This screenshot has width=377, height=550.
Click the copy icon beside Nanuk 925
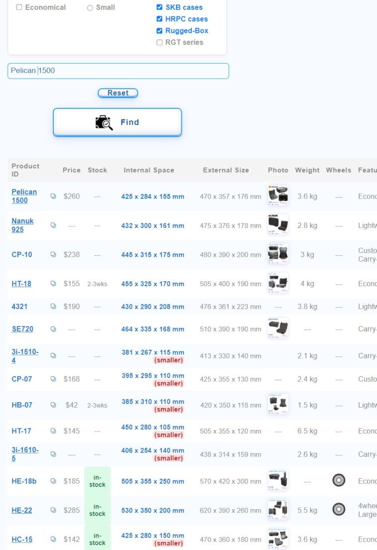53,225
